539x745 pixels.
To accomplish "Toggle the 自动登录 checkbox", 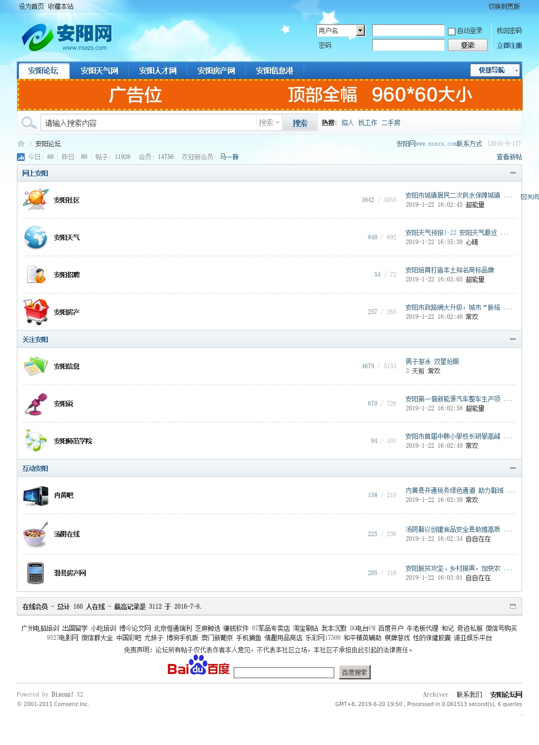I will tap(452, 31).
